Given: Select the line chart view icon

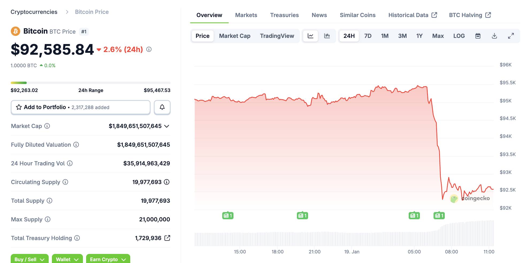Looking at the screenshot, I should [310, 36].
